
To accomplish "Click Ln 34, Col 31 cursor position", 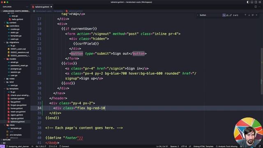I will [x=162, y=146].
